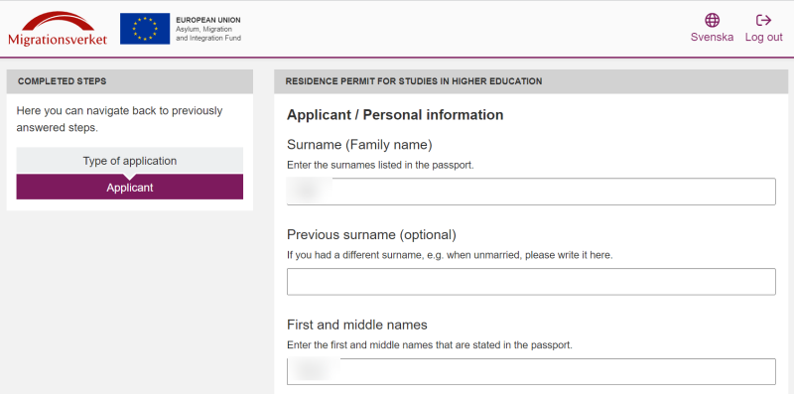The width and height of the screenshot is (794, 394).
Task: Click the Previous surname (optional) label
Action: coord(371,235)
